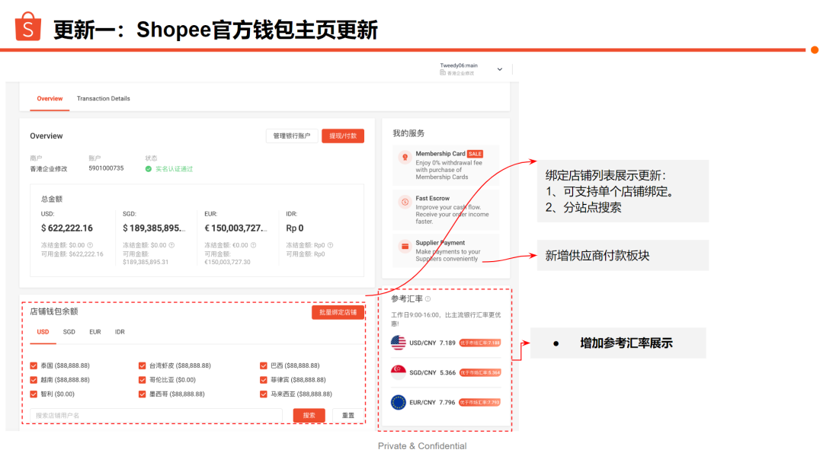Click the info icon next to 参考汇率
Viewport: 823px width, 453px height.
click(428, 298)
